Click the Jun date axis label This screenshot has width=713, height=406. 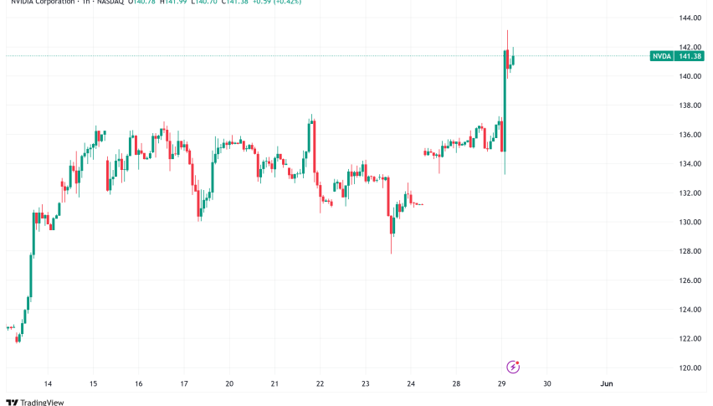tap(607, 383)
